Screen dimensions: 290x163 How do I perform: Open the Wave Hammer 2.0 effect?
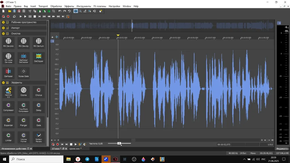coord(8,92)
